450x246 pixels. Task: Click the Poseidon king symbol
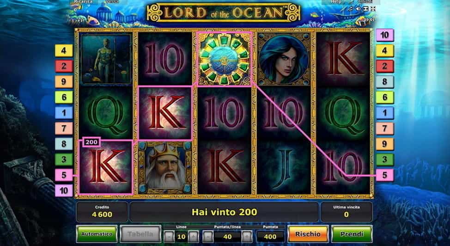tap(165, 167)
